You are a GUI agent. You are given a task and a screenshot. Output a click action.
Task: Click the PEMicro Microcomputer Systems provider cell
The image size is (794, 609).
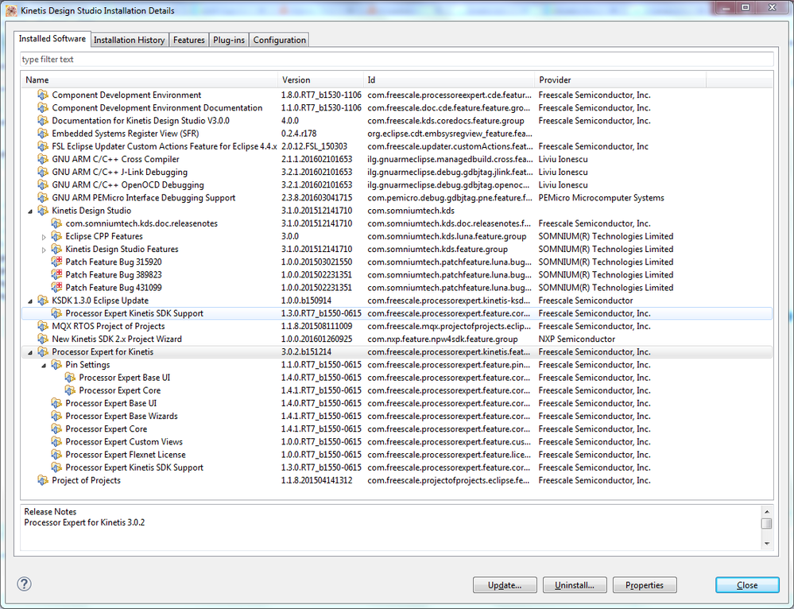coord(601,198)
